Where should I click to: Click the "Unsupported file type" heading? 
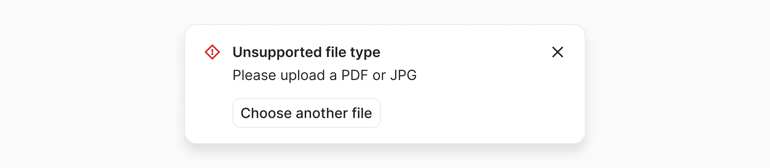point(306,52)
